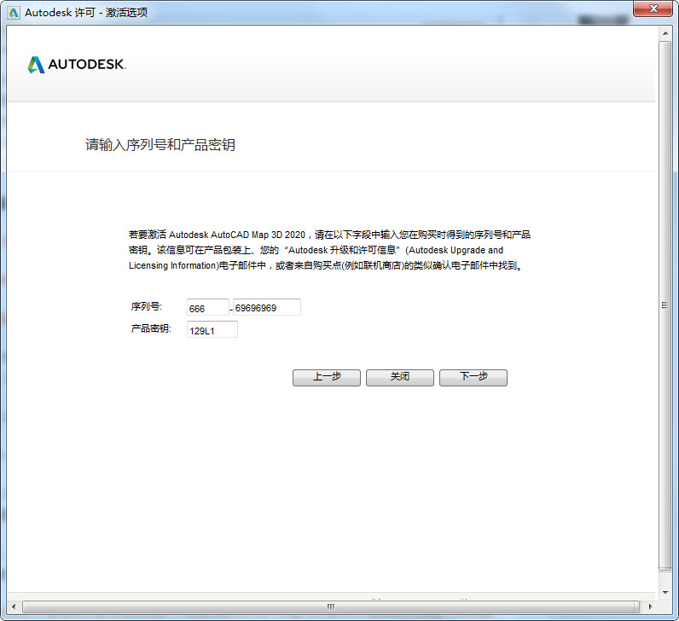Click the vertical scrollbar thumb

pos(665,305)
